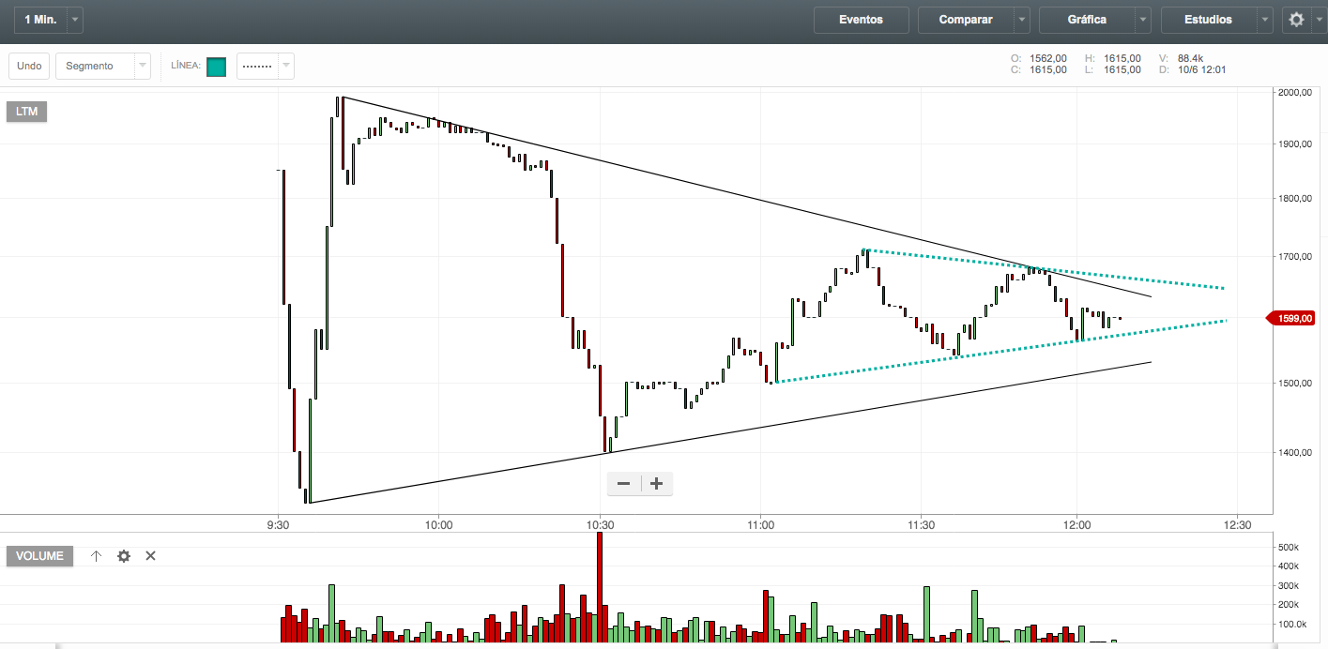
Task: Click the date value 10/6 12:01
Action: point(1201,69)
